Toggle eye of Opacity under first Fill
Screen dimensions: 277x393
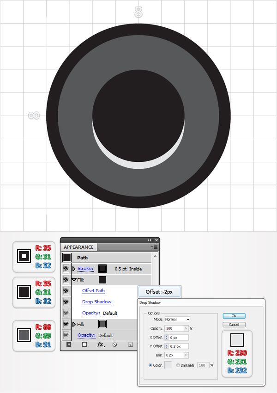pos(66,313)
